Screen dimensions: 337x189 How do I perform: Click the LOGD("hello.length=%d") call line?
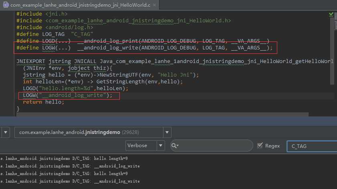point(75,89)
